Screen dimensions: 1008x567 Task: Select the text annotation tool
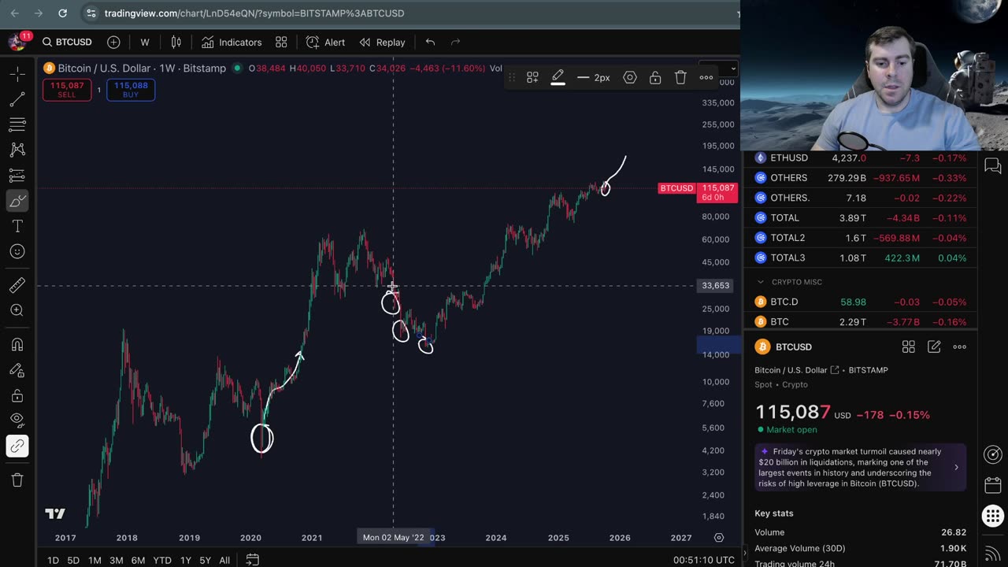pyautogui.click(x=17, y=226)
